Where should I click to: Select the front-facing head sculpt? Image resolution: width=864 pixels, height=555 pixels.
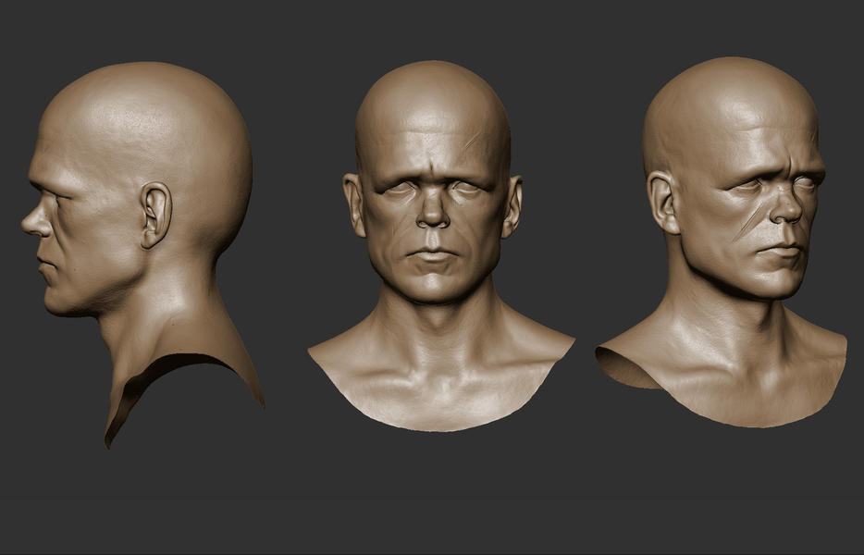pyautogui.click(x=441, y=245)
